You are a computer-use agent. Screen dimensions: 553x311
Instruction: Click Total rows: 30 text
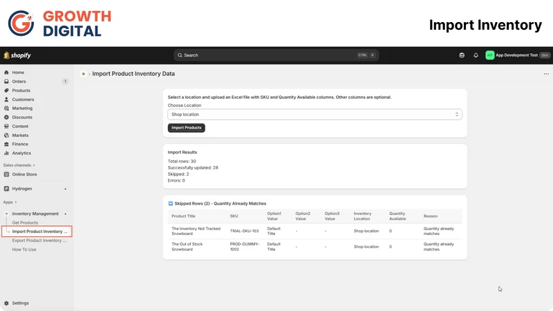click(x=182, y=161)
